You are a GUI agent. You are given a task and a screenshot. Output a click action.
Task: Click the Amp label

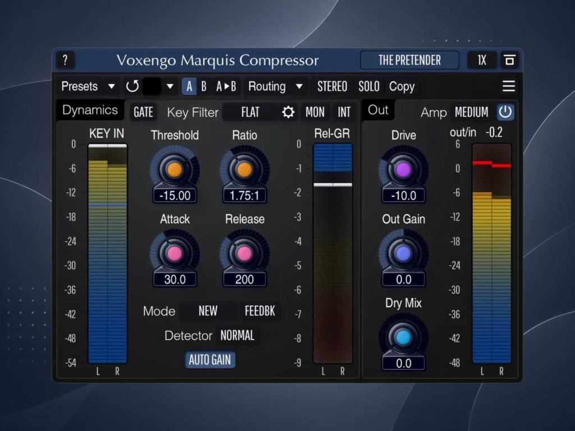[434, 112]
